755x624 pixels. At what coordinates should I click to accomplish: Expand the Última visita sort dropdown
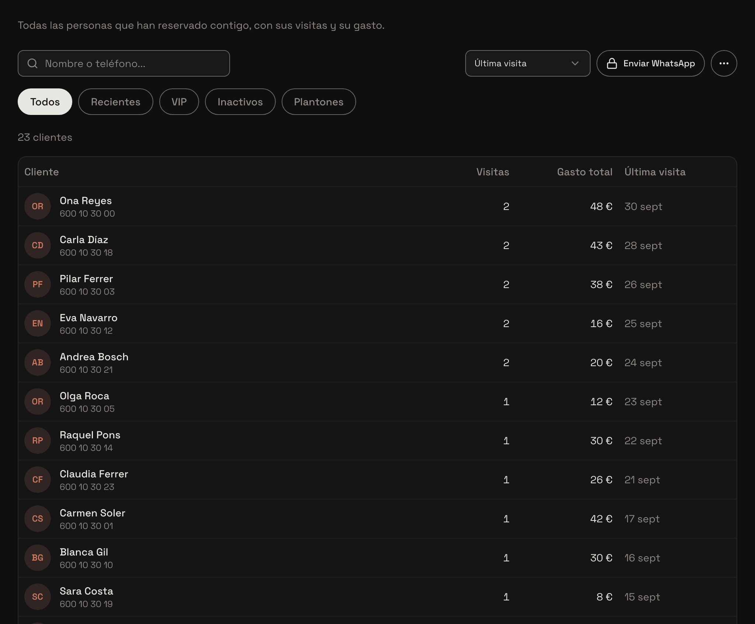point(528,63)
